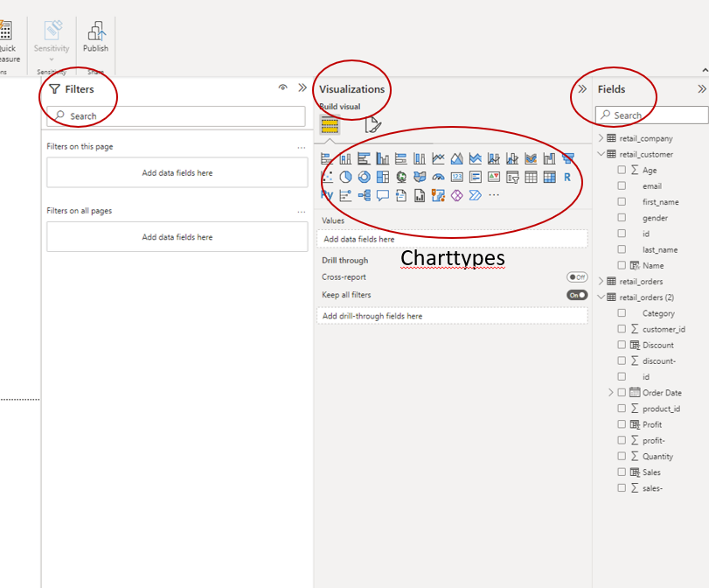This screenshot has width=709, height=588.
Task: Select the stacked bar chart visual
Action: (327, 158)
